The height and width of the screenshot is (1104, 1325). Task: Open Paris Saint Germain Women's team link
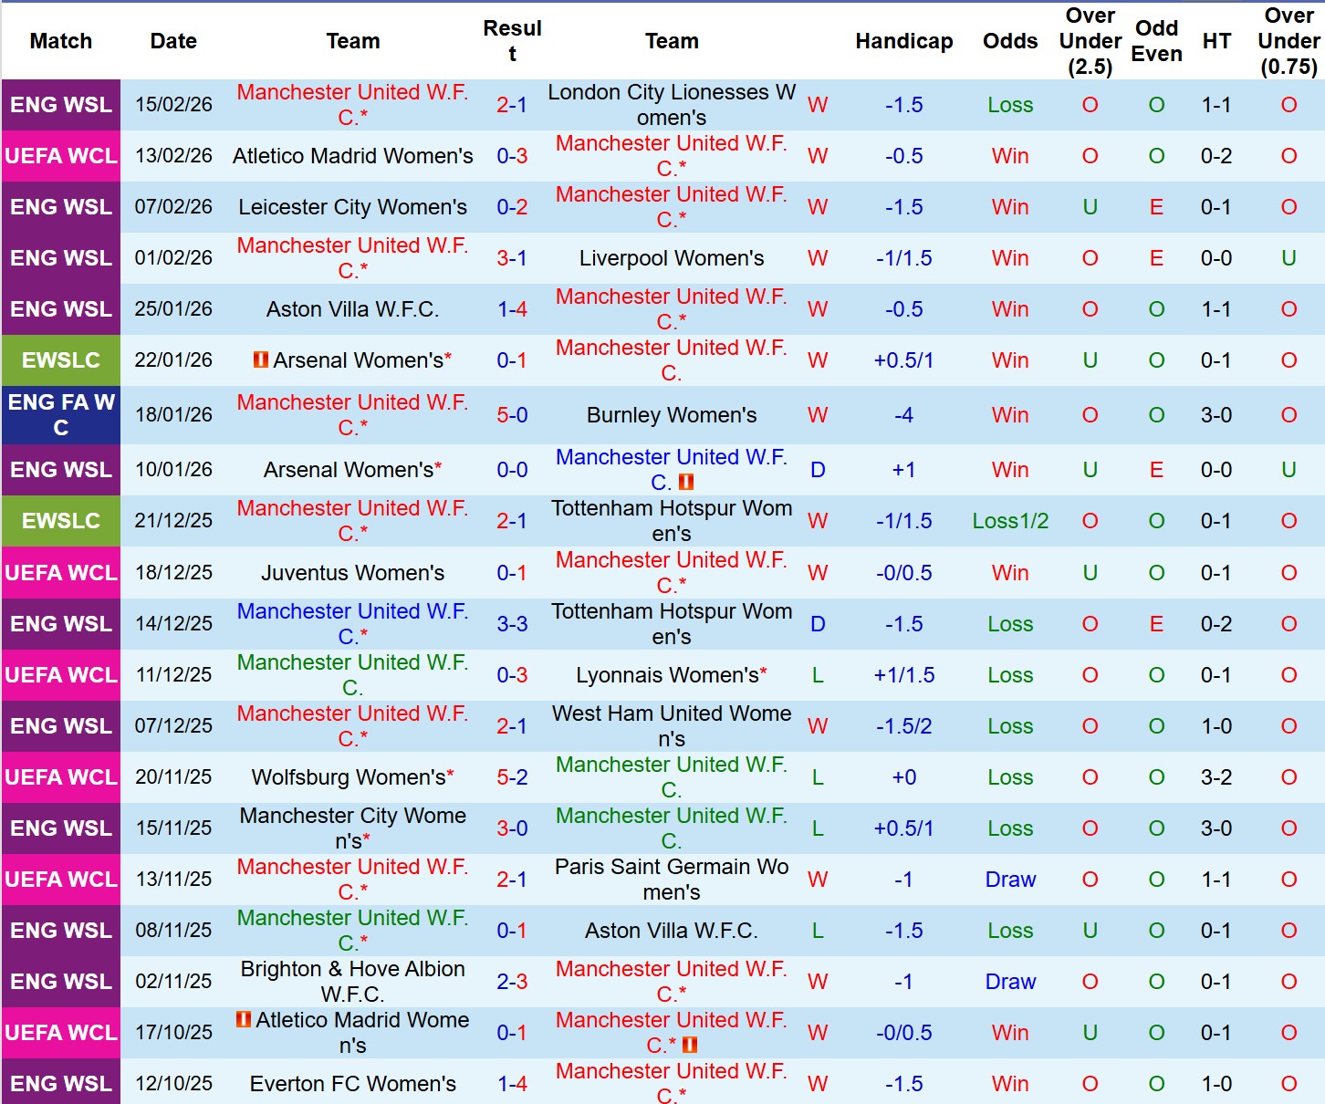pos(672,880)
